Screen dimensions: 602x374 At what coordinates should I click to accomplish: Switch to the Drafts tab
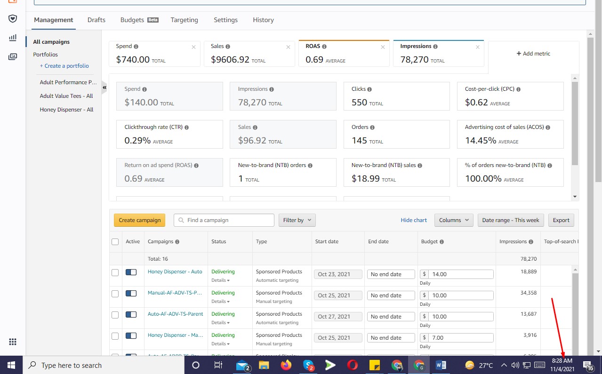pos(96,20)
